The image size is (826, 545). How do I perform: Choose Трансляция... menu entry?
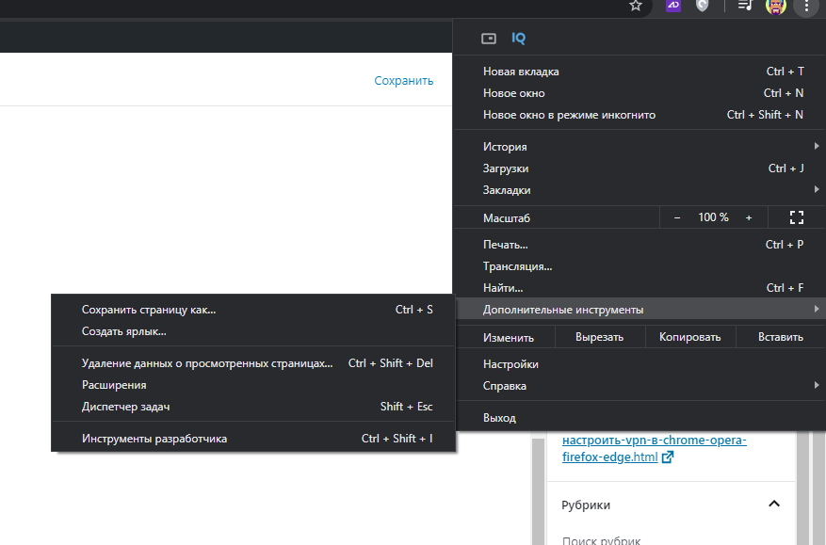(x=639, y=266)
